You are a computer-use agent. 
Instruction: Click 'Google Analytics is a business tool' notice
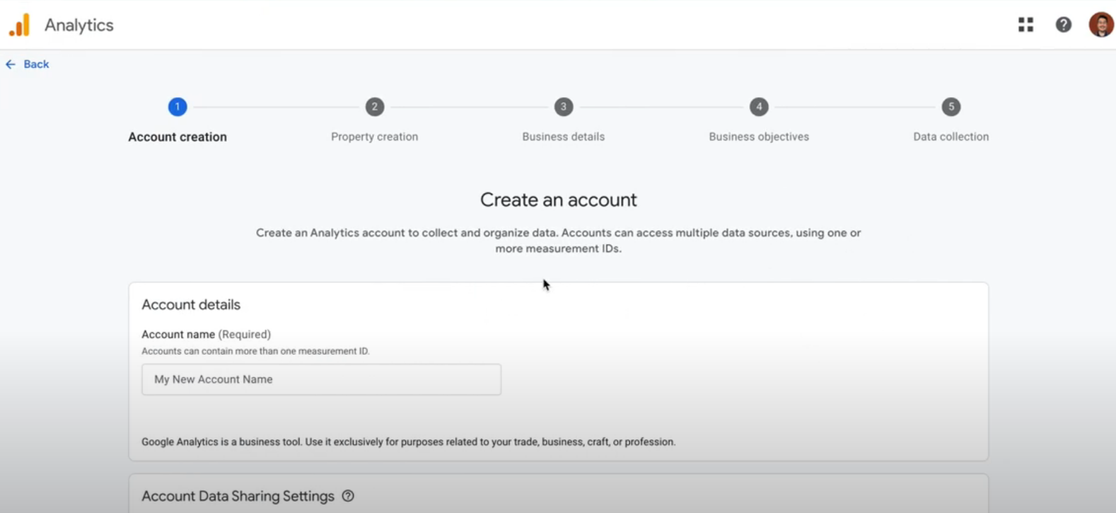(x=409, y=442)
